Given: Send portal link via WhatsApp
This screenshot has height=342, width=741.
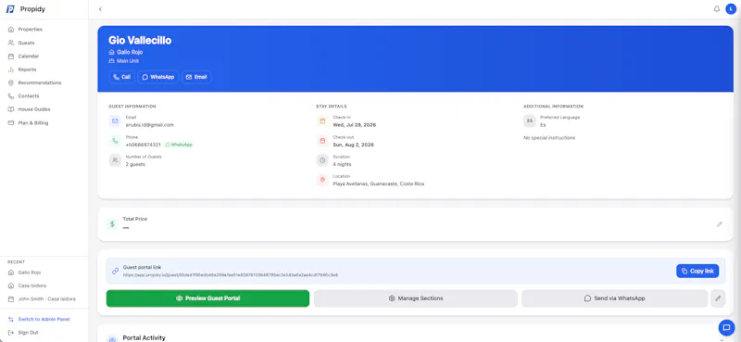Looking at the screenshot, I should 614,298.
